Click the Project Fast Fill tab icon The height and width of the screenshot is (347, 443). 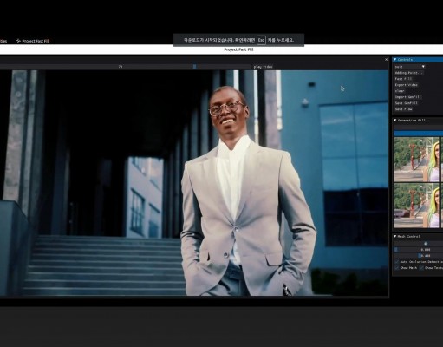pyautogui.click(x=18, y=41)
